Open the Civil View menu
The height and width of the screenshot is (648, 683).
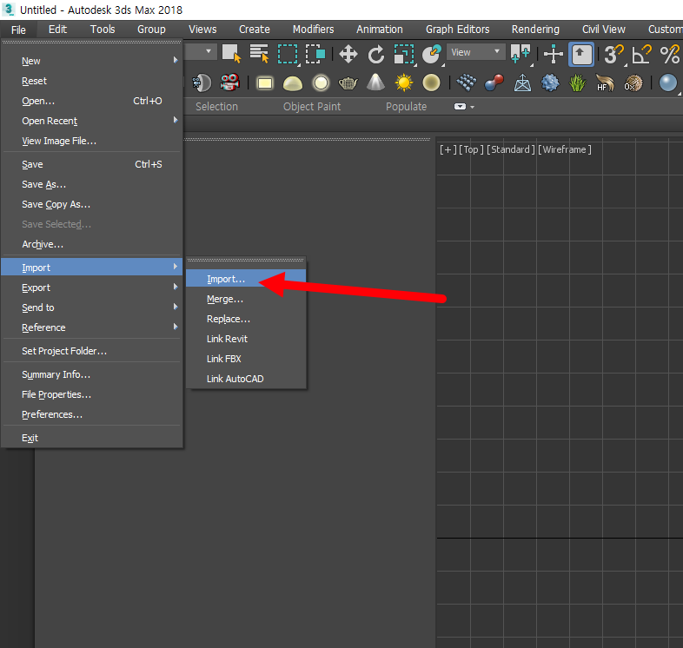(604, 30)
